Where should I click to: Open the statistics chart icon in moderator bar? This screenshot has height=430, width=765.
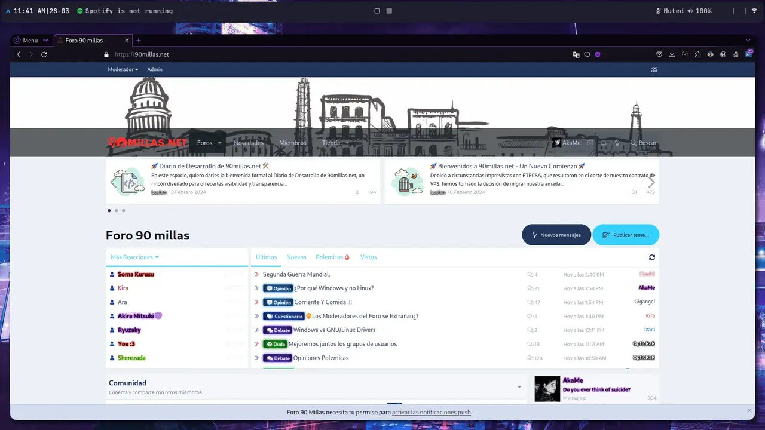pos(654,69)
